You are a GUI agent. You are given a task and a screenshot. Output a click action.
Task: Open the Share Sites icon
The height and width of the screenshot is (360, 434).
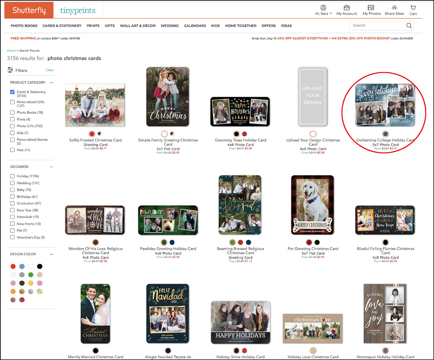[x=394, y=8]
